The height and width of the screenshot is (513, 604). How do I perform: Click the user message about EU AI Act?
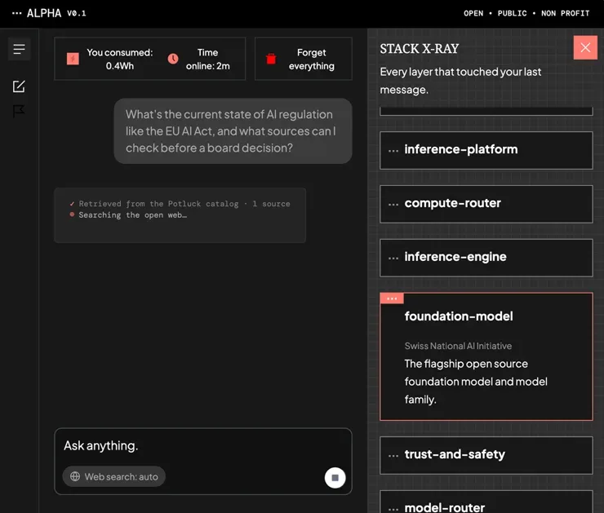point(233,131)
